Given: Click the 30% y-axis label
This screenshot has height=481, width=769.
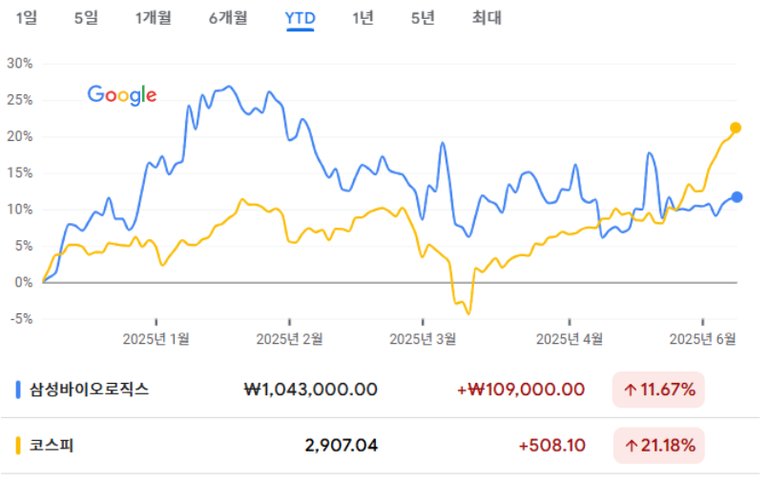Looking at the screenshot, I should [20, 63].
